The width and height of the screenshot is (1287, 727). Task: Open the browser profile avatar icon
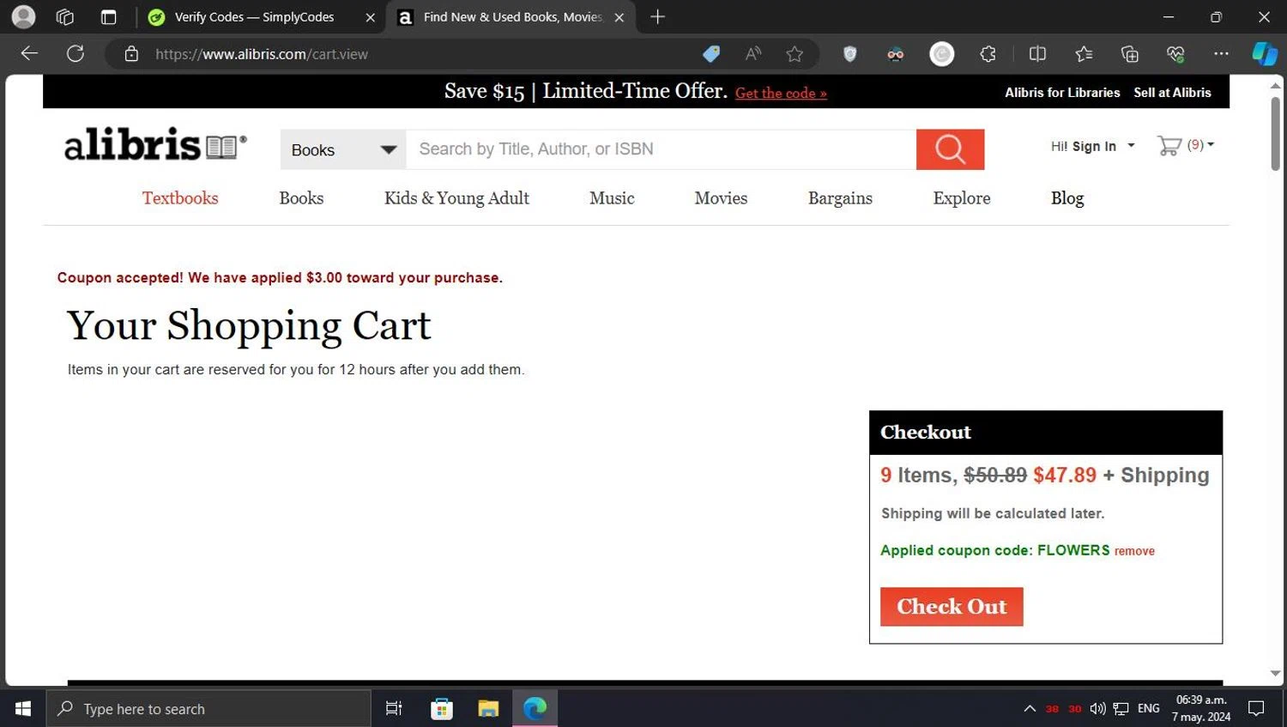(24, 16)
